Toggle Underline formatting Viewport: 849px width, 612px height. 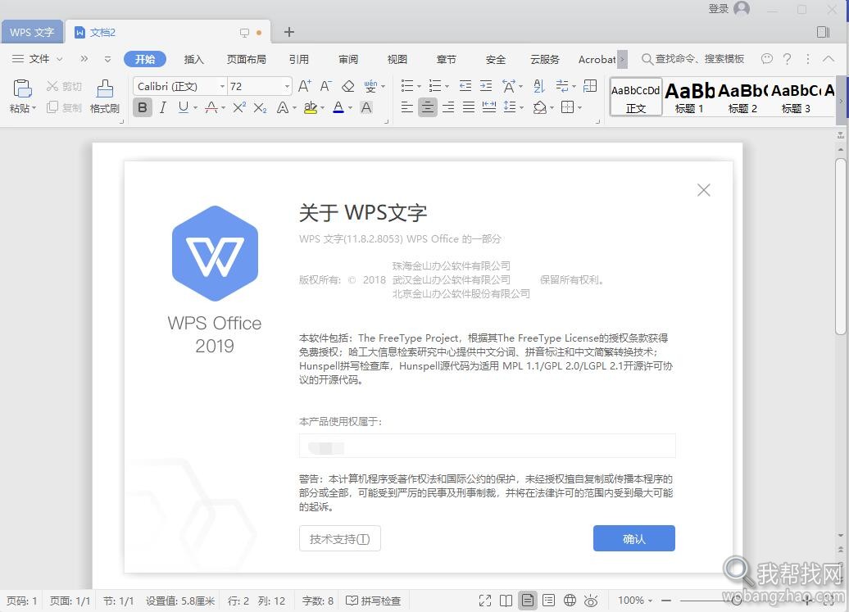(x=184, y=107)
